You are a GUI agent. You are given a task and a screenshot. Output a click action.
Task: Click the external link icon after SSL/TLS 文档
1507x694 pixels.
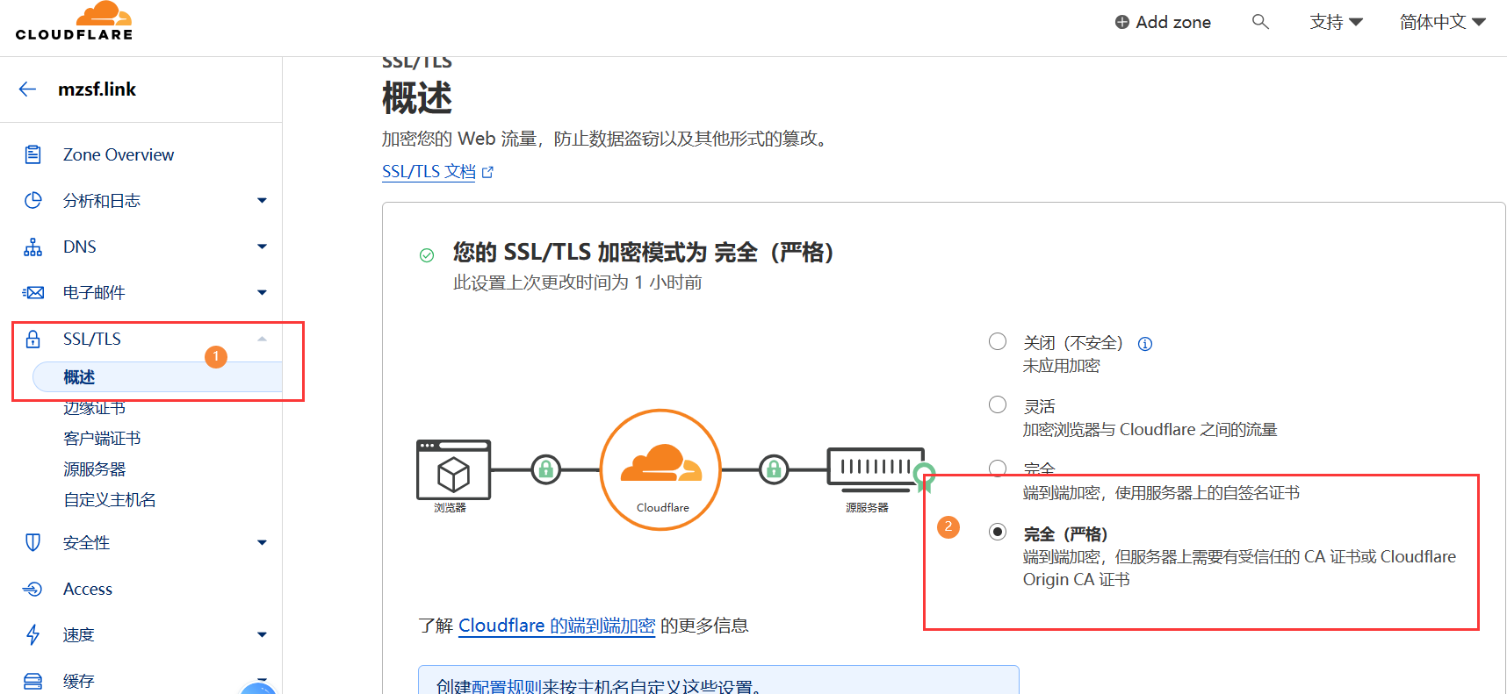pos(488,173)
